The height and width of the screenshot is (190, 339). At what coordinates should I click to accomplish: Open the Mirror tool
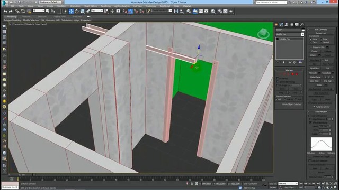(176, 11)
